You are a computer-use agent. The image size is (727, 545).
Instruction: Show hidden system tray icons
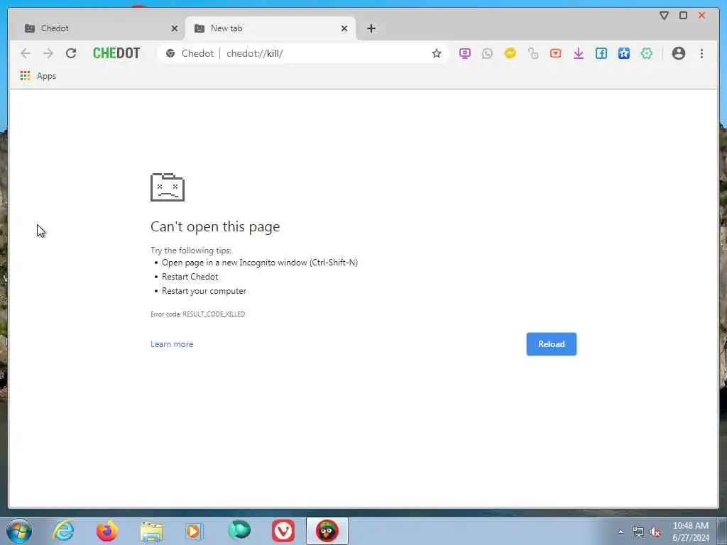(x=621, y=532)
